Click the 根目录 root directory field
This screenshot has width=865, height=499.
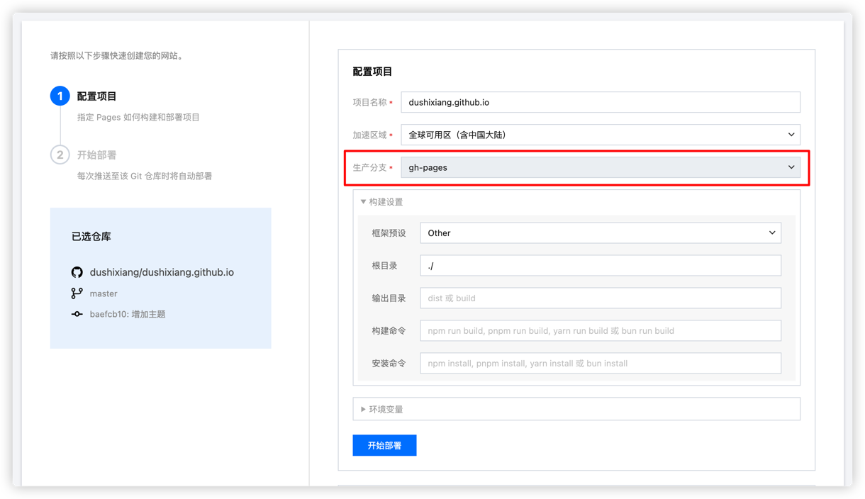[x=600, y=265]
